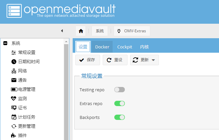This screenshot has height=140, width=219.
Task: Click the 日期和时间 clock icon
Action: (x=14, y=62)
